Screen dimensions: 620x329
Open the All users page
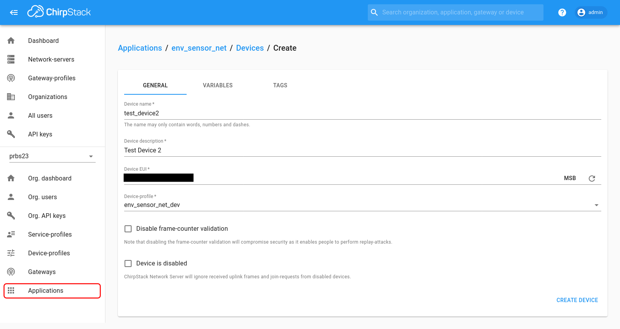click(x=52, y=115)
